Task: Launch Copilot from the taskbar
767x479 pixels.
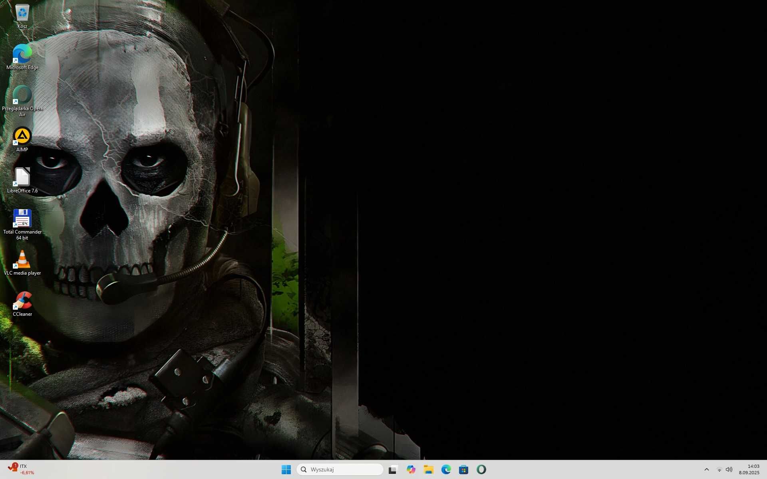Action: pyautogui.click(x=411, y=469)
